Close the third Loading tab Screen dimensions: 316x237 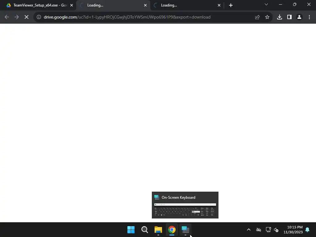coord(219,5)
